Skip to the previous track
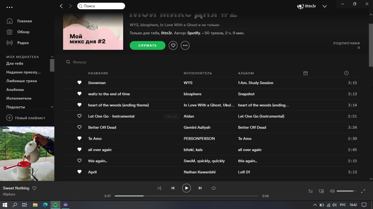This screenshot has width=373, height=209. point(173,188)
